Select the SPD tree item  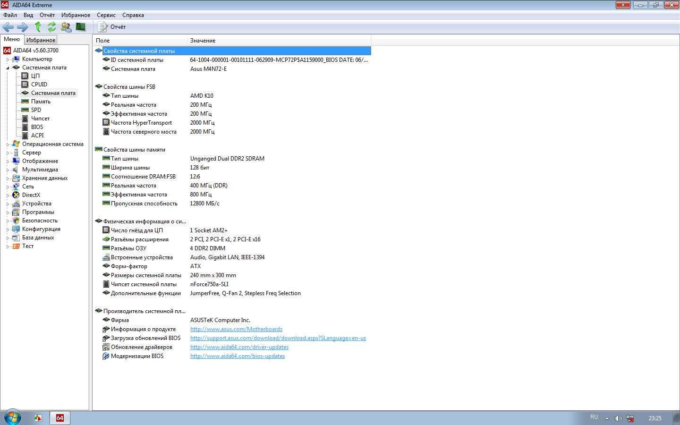pyautogui.click(x=36, y=110)
